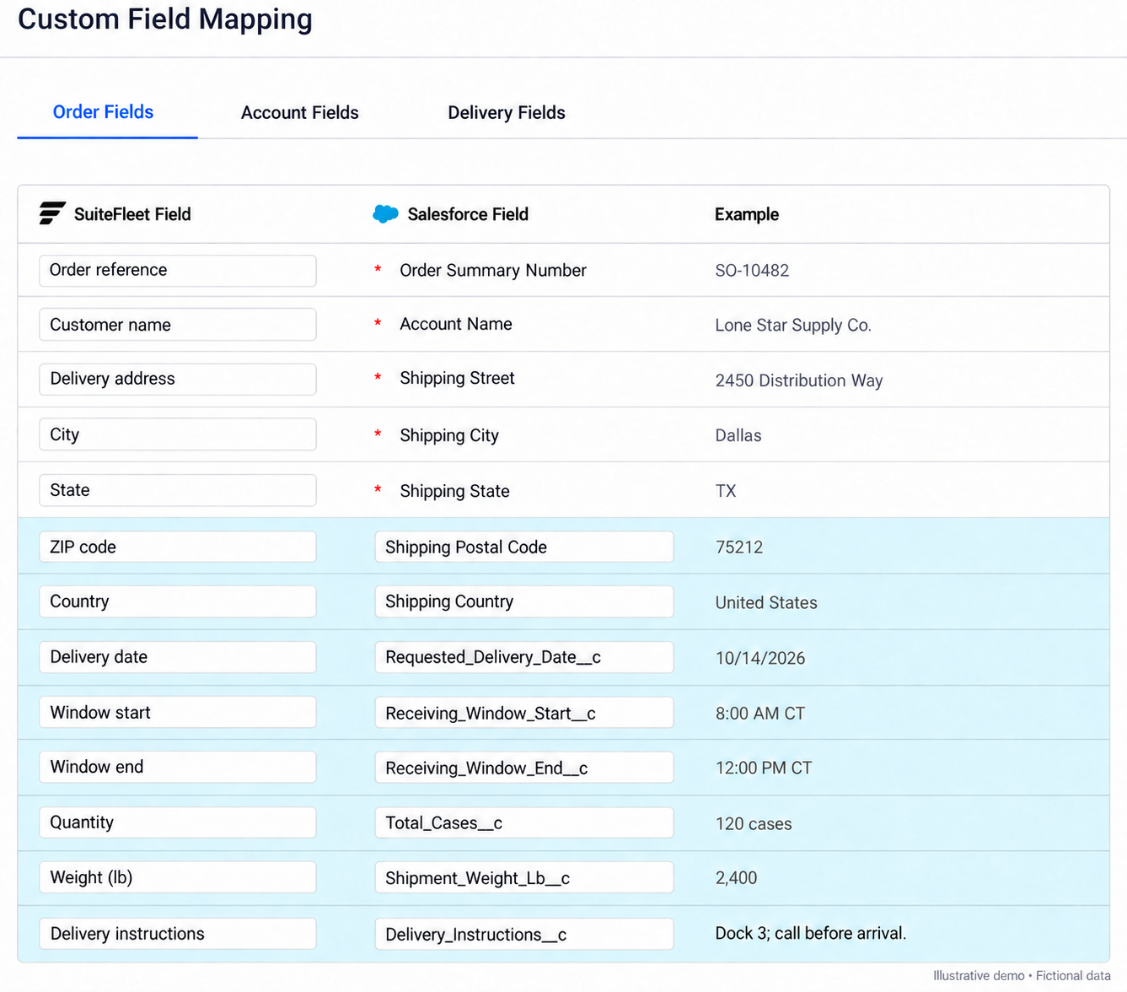The width and height of the screenshot is (1127, 992).
Task: Open the Delivery Fields tab
Action: 506,113
